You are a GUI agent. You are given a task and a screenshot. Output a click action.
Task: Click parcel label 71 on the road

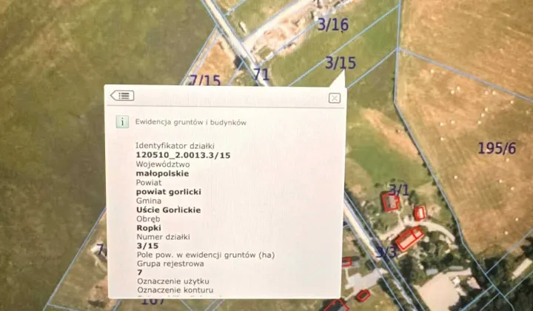[x=261, y=74]
